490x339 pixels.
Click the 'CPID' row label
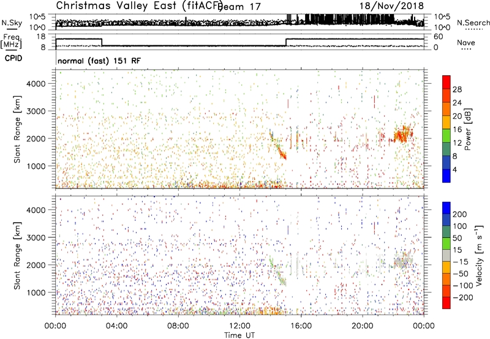[13, 58]
